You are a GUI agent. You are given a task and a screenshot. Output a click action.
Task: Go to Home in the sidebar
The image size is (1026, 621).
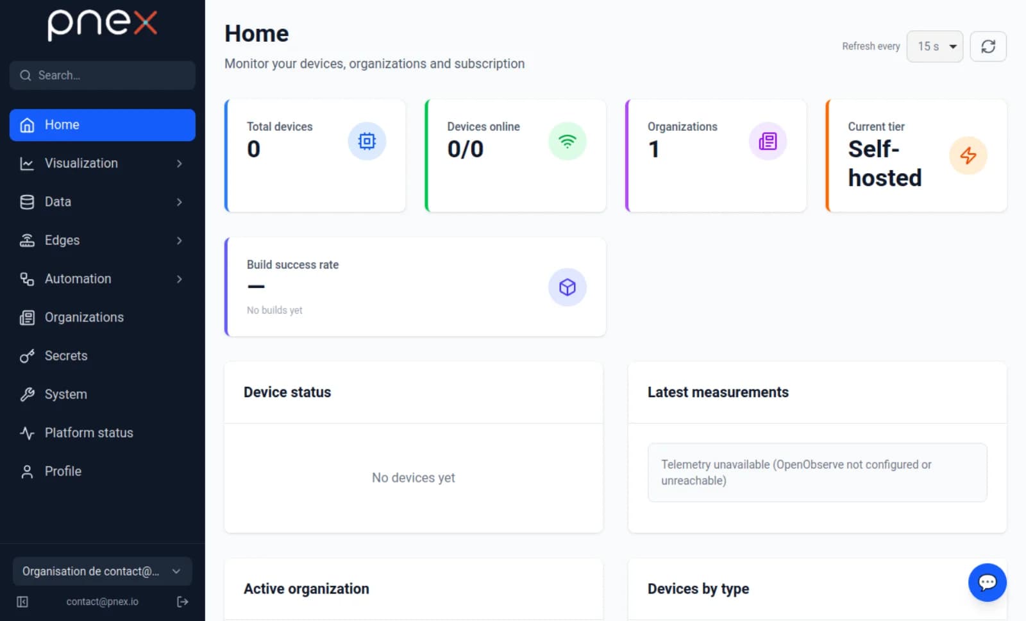103,125
